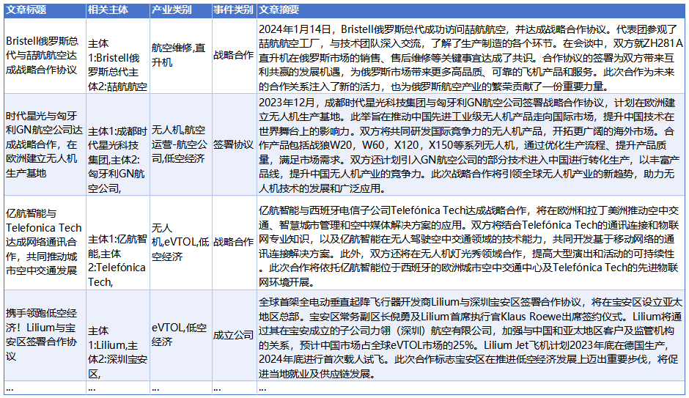Click the summary beginning 2024年1月14日
This screenshot has height=398, width=689.
click(471, 56)
